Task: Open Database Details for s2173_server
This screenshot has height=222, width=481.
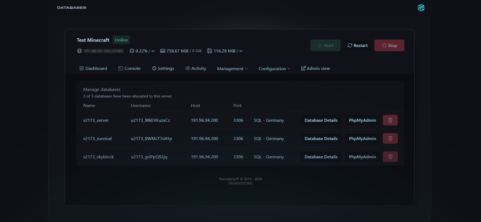Action: tap(321, 120)
